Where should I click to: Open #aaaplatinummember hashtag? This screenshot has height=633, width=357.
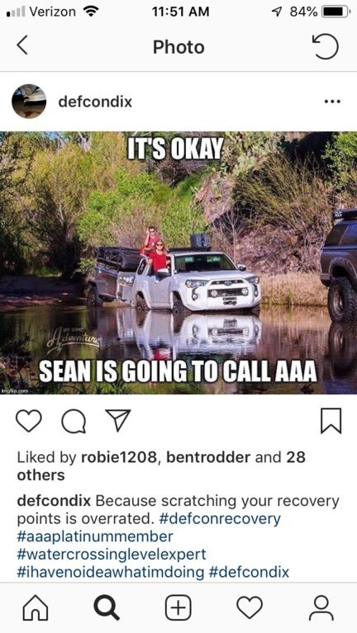[x=95, y=537]
